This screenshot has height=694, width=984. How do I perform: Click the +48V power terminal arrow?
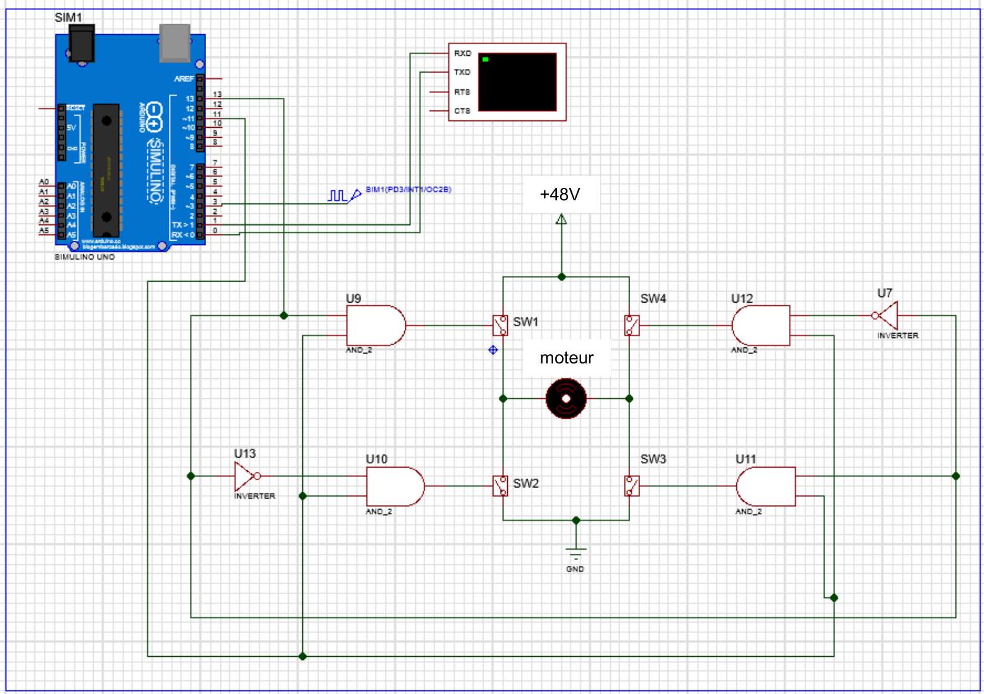tap(561, 219)
